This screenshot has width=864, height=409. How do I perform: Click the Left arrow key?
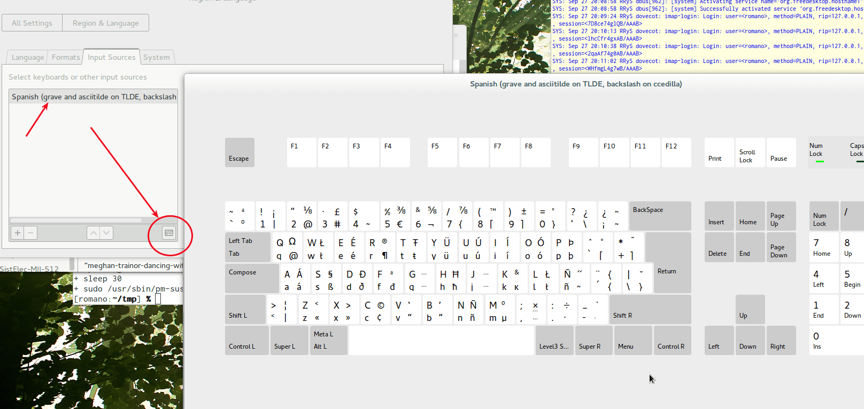pyautogui.click(x=719, y=340)
